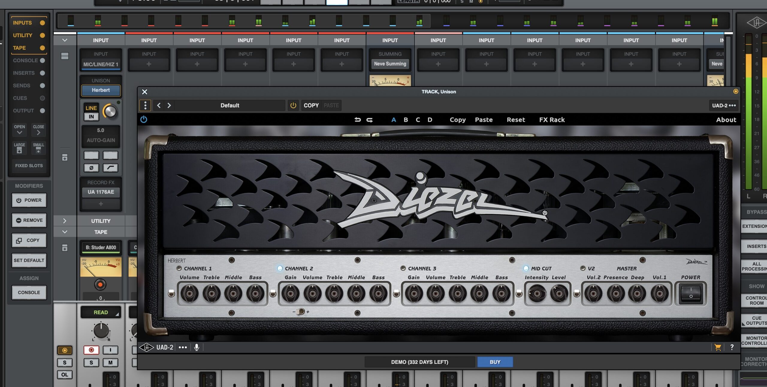Open the footer three-dot options beside UAD-2
This screenshot has height=387, width=767.
[183, 347]
